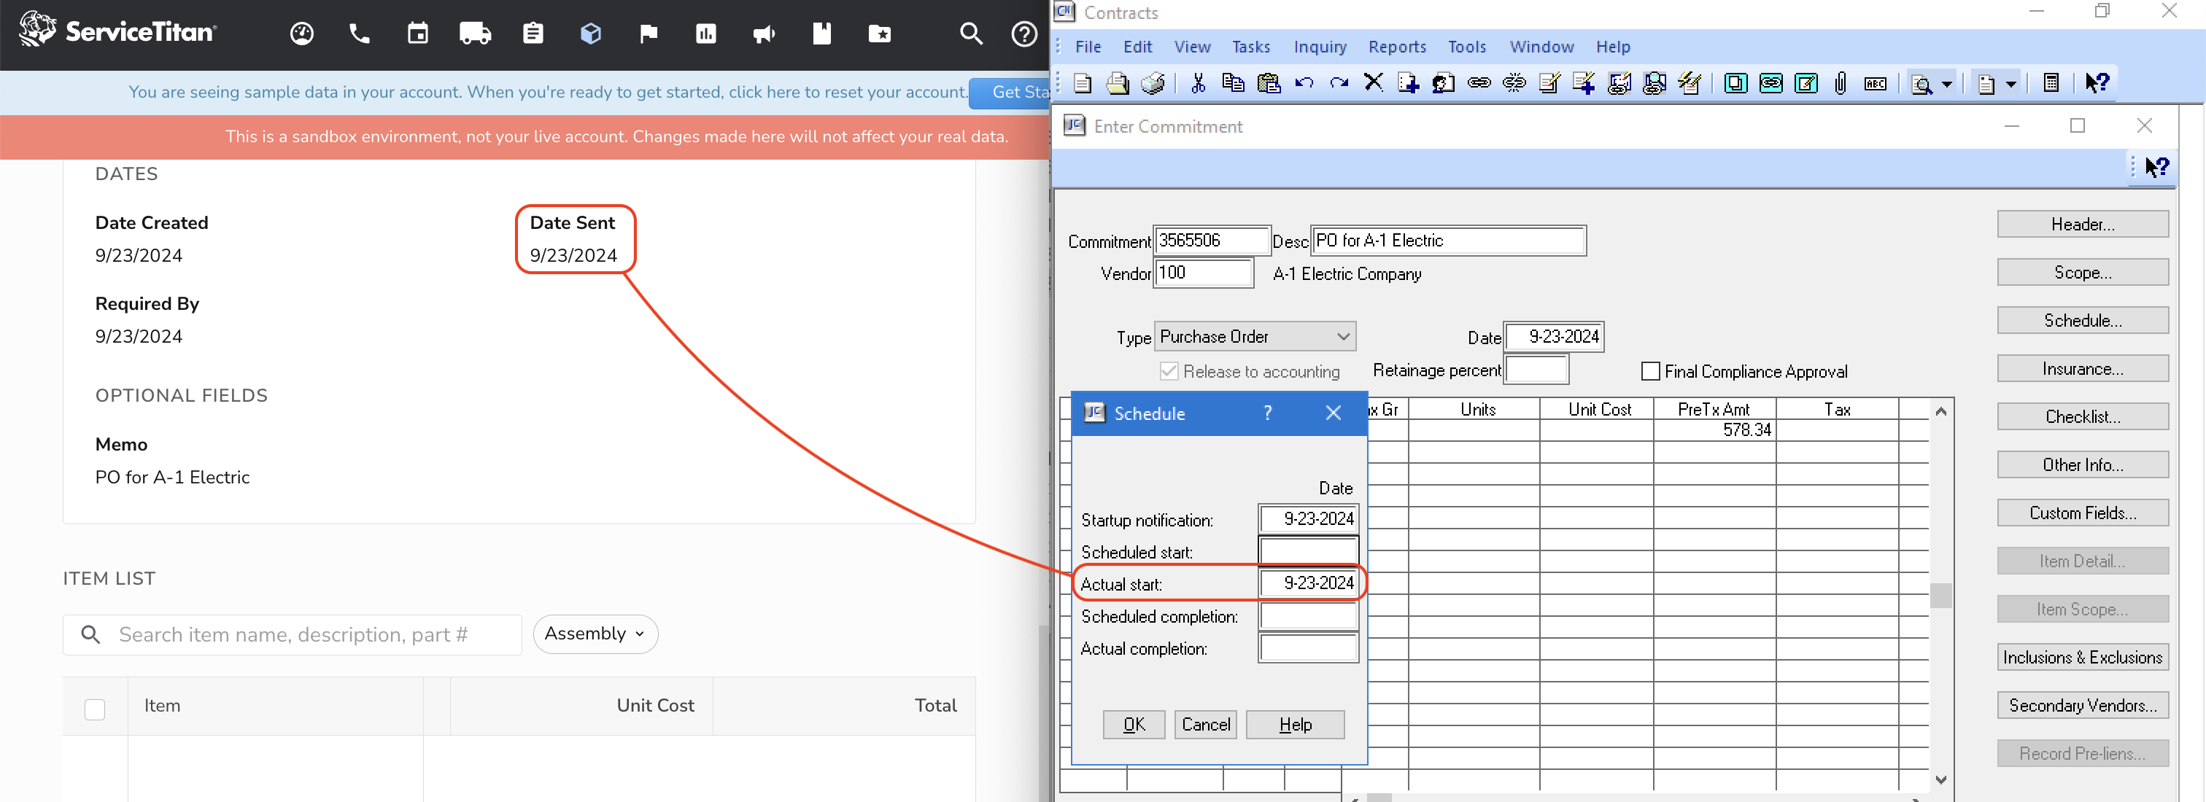Image resolution: width=2206 pixels, height=802 pixels.
Task: Open the Window menu in Contracts
Action: click(1541, 47)
